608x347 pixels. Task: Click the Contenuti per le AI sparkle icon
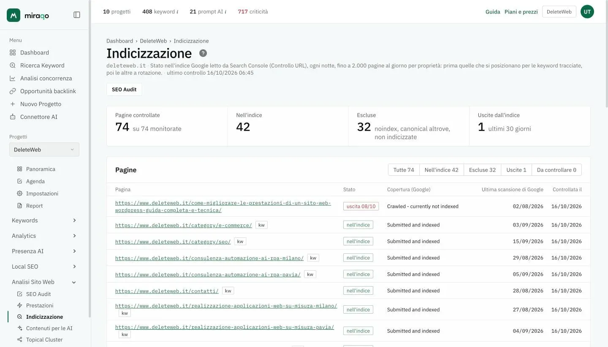pos(19,328)
